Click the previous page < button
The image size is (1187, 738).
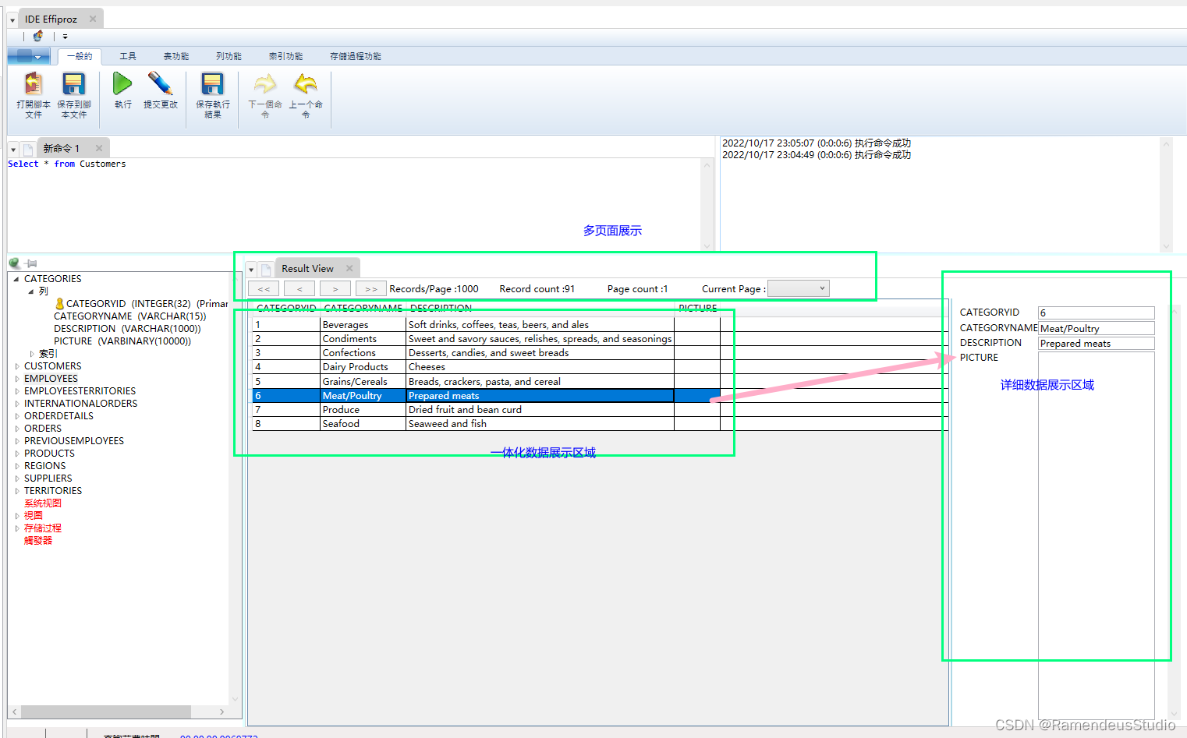click(299, 289)
